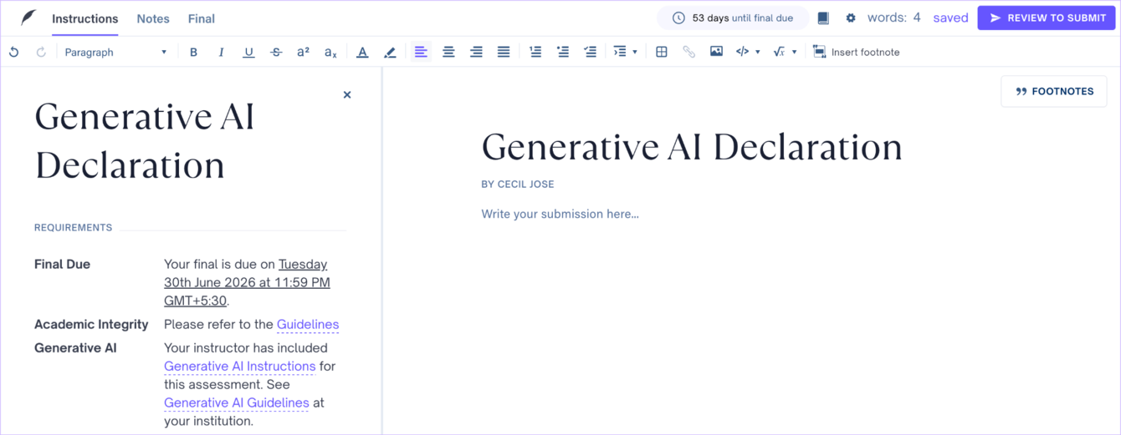The width and height of the screenshot is (1121, 435).
Task: Insert a table
Action: (x=661, y=52)
